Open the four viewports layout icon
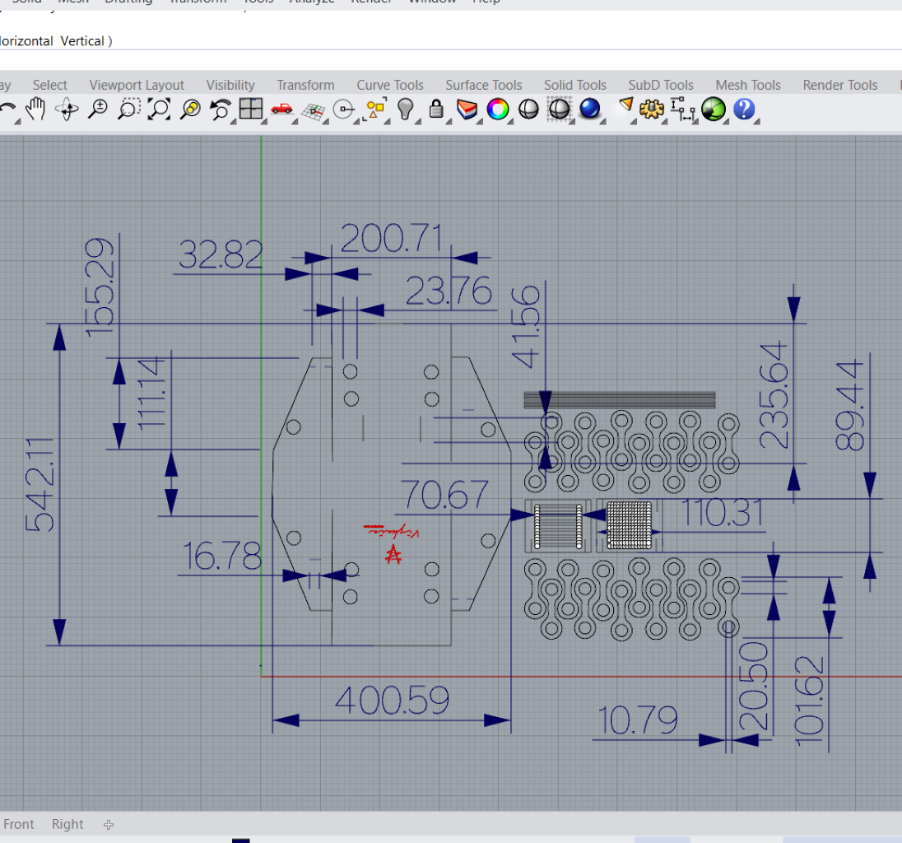 click(x=251, y=108)
